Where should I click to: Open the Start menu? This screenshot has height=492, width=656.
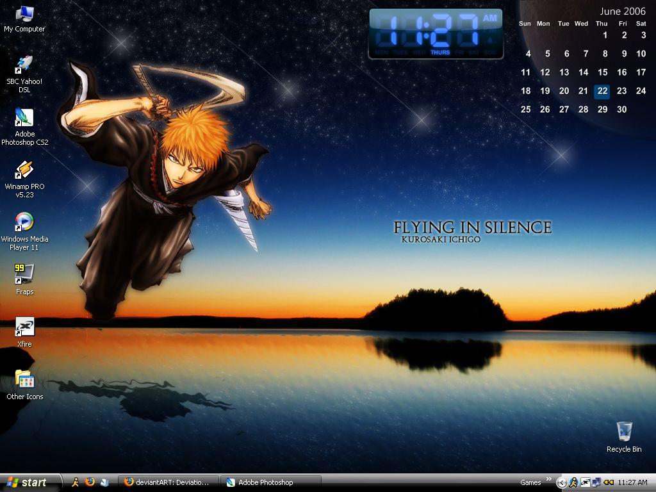coord(29,482)
